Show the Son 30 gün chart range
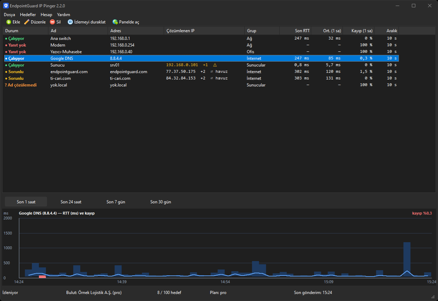This screenshot has width=438, height=301. 161,202
